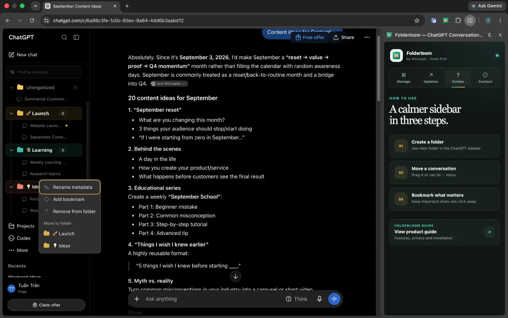View site information icon in address bar
The width and height of the screenshot is (508, 318).
tap(46, 20)
